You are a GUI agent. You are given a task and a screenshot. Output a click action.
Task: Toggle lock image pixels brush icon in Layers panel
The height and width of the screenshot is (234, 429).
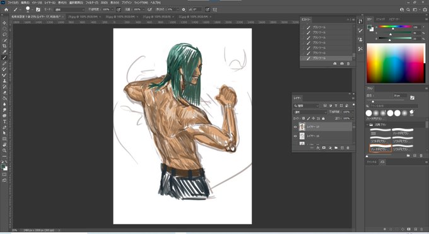pos(309,119)
